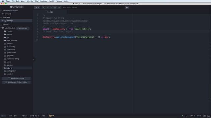The width and height of the screenshot is (211, 118).
Task: Select index.js in the folder tree
Action: tap(9, 68)
